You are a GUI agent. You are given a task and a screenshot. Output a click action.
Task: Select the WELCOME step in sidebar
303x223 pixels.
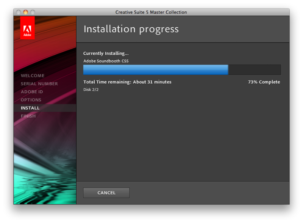click(x=33, y=75)
